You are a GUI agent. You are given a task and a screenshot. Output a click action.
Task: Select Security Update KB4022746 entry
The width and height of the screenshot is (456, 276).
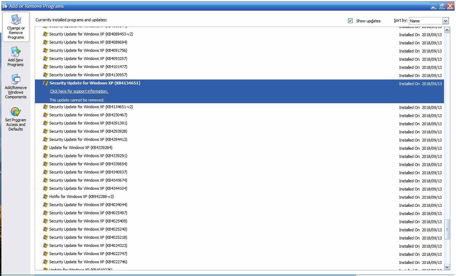point(239,262)
